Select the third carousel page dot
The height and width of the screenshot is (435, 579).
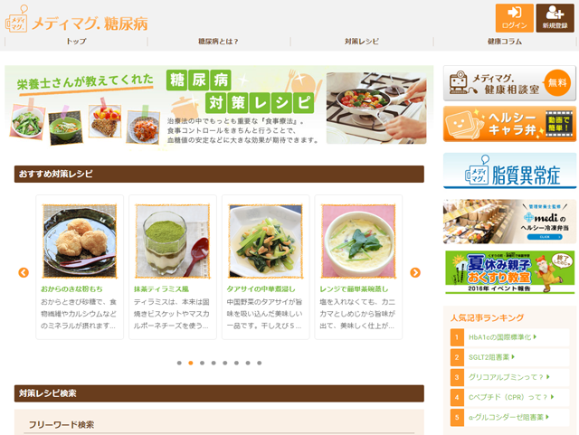[x=202, y=363]
